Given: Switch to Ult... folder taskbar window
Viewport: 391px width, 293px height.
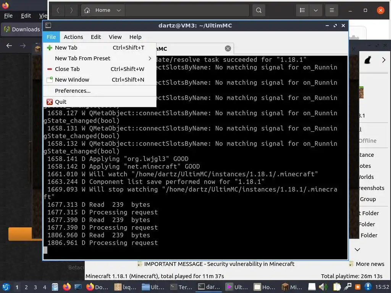Looking at the screenshot, I should coord(153,287).
